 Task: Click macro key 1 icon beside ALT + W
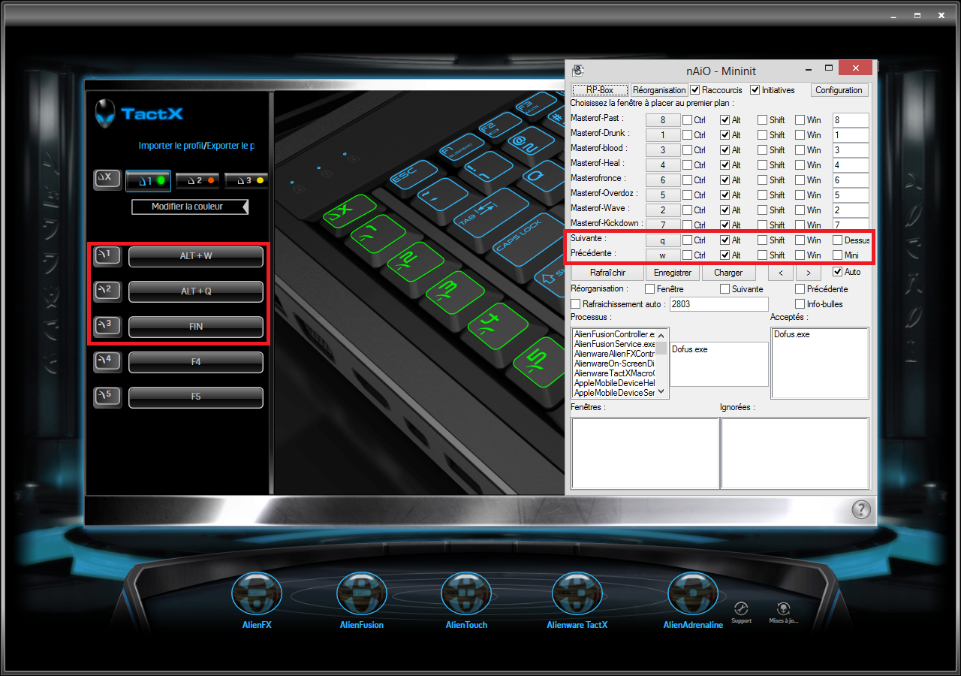(x=107, y=256)
